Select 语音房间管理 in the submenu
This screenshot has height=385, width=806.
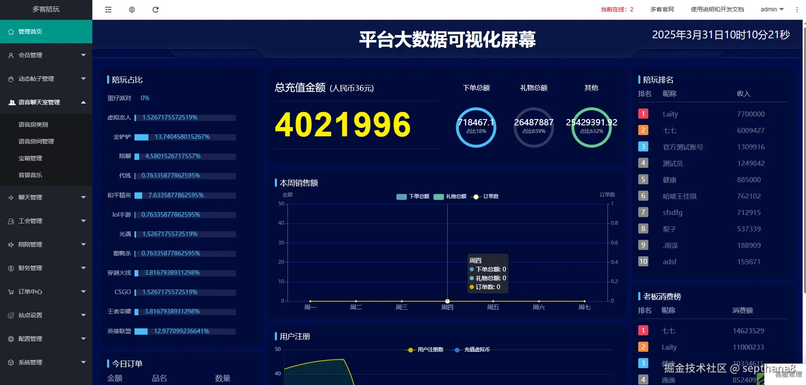36,141
